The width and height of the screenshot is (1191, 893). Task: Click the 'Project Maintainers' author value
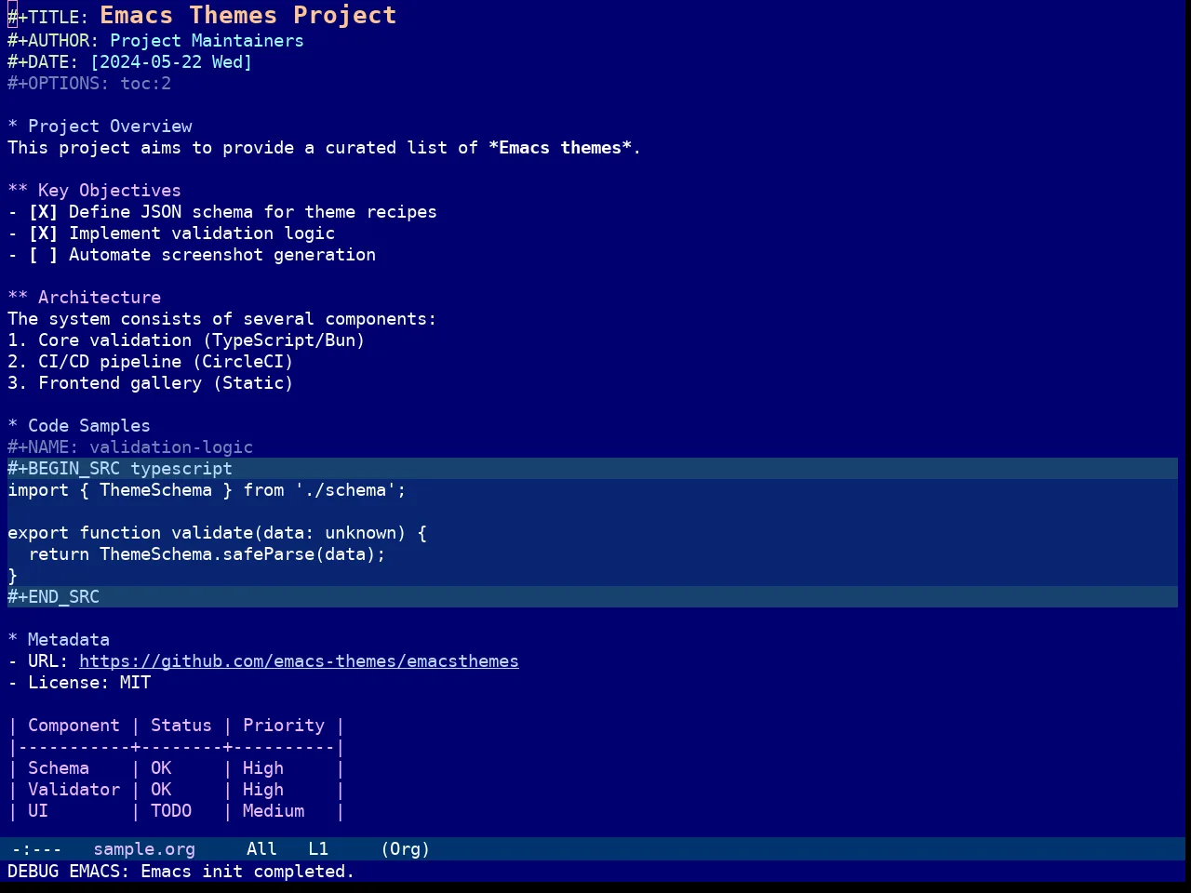207,41
